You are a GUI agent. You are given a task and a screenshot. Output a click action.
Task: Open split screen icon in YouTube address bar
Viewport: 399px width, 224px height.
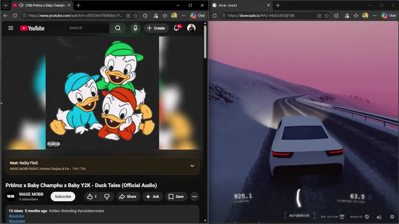(128, 16)
